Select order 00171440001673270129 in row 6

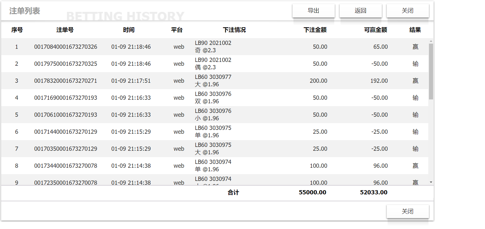(x=66, y=132)
